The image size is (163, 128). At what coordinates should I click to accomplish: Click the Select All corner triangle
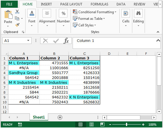click(x=6, y=54)
